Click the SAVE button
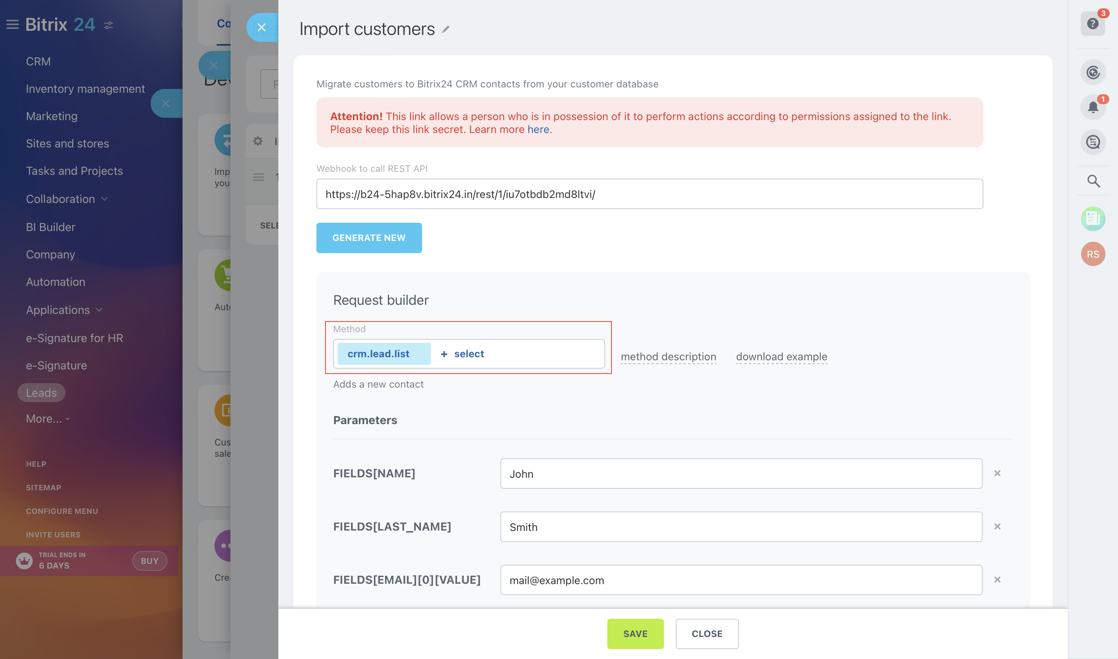1118x659 pixels. 635,634
